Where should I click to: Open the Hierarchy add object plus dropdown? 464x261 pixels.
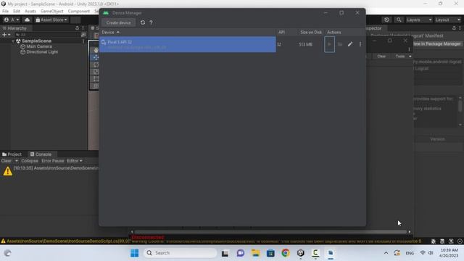pyautogui.click(x=7, y=35)
